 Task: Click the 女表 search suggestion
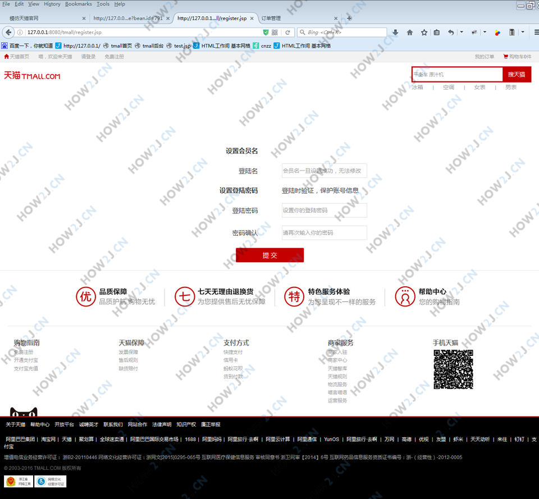coord(479,88)
